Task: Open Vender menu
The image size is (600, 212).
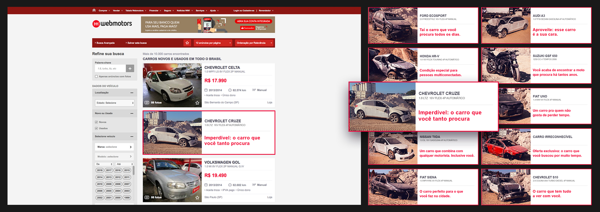Action: pos(117,11)
